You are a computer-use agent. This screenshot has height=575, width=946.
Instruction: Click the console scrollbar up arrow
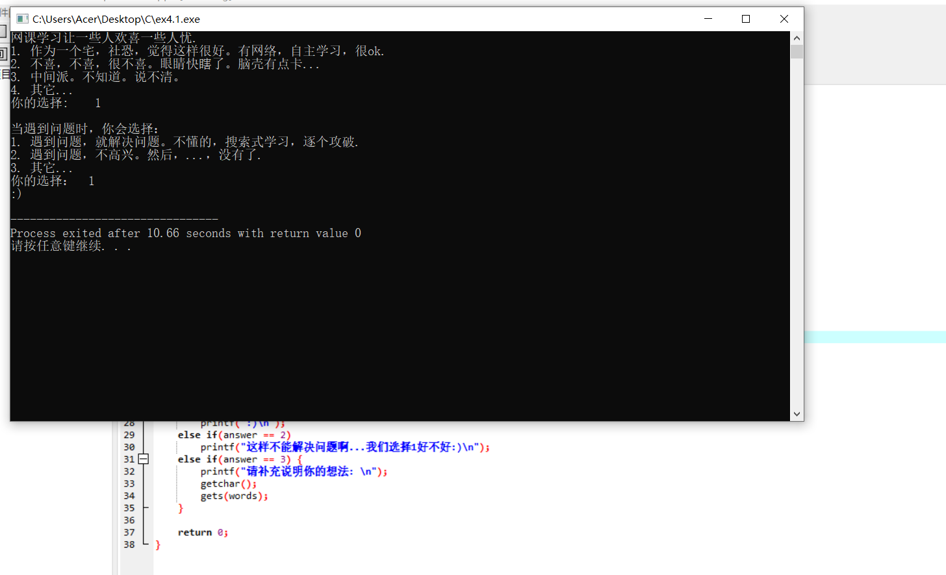[797, 38]
